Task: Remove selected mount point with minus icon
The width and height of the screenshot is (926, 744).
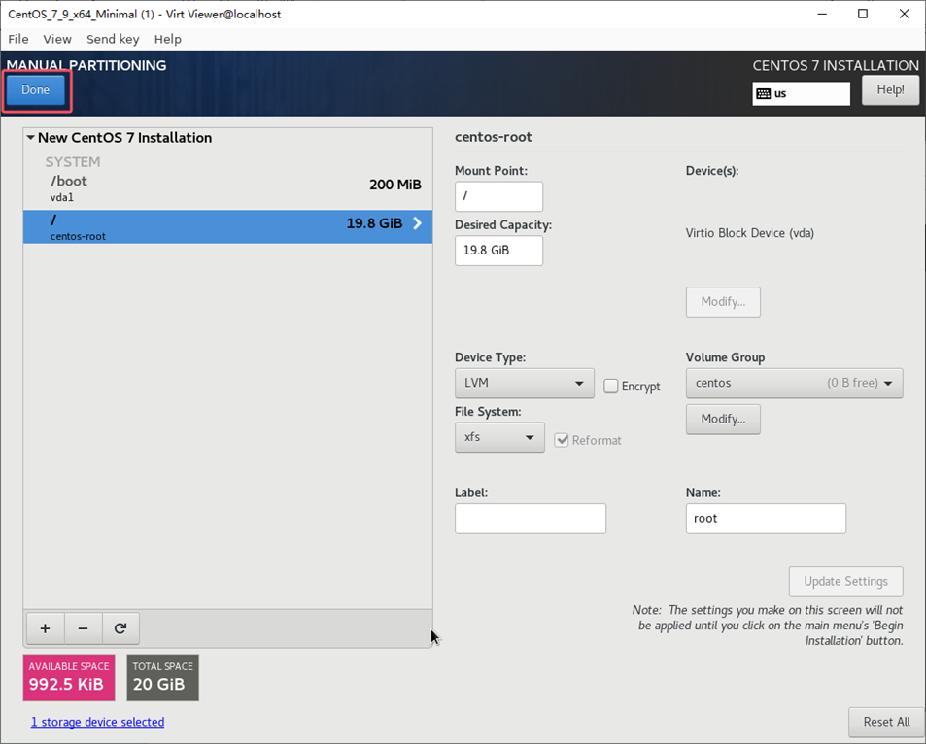Action: [83, 628]
